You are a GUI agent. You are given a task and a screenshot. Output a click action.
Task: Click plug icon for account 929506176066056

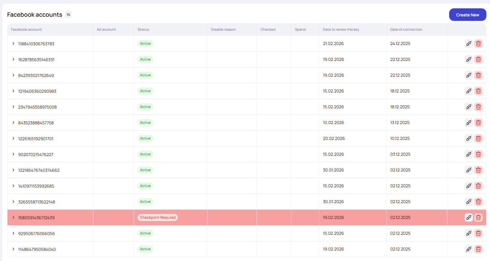(469, 233)
